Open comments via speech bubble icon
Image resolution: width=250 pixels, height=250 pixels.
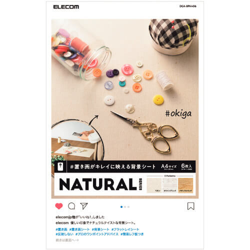click(x=71, y=206)
